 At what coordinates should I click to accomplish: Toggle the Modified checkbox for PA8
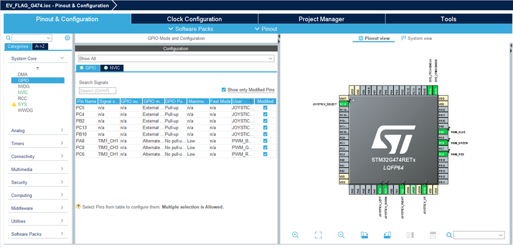[265, 141]
